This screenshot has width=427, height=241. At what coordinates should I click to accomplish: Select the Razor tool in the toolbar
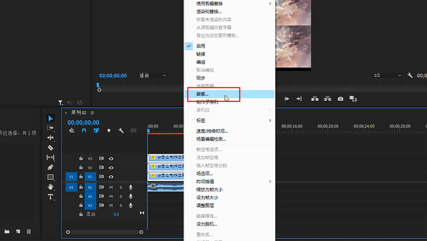[x=50, y=147]
